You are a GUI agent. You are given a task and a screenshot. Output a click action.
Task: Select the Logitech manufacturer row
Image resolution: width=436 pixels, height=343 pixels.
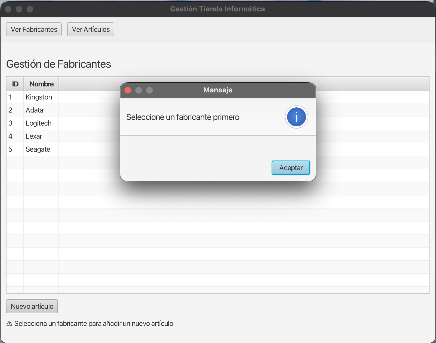coord(218,123)
